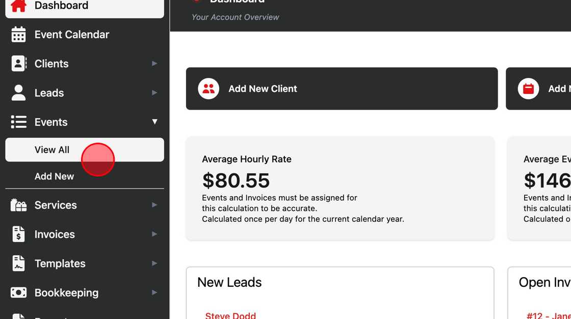
Task: Click the Bookkeeping money icon
Action: pyautogui.click(x=18, y=293)
